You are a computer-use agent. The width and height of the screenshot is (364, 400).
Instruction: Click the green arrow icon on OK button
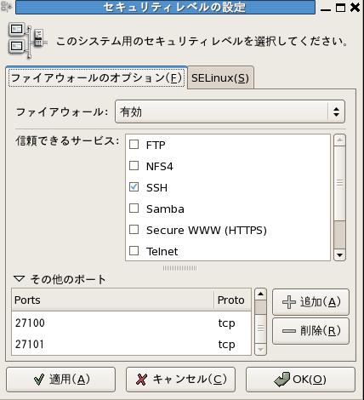pyautogui.click(x=282, y=380)
